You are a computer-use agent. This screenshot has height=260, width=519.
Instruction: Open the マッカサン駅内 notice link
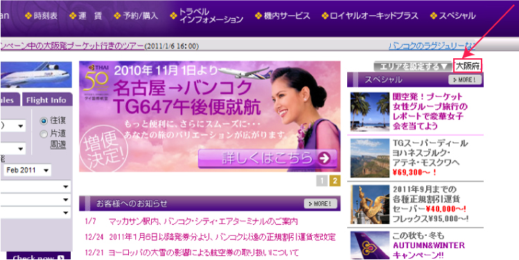(x=203, y=221)
